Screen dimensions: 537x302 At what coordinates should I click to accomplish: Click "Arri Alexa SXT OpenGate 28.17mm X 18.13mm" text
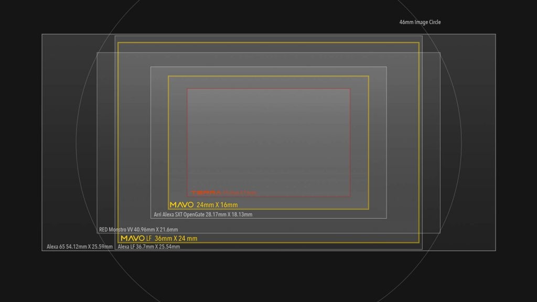[x=203, y=214]
